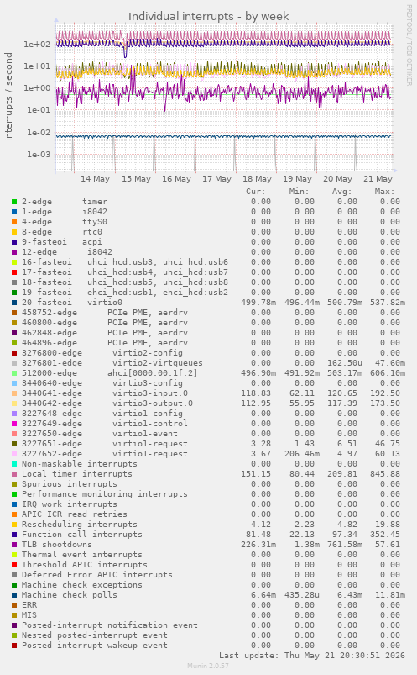Screen dimensions: 417x675
Task: Click the olive swatch for first virtio1-request
Action: tap(14, 444)
